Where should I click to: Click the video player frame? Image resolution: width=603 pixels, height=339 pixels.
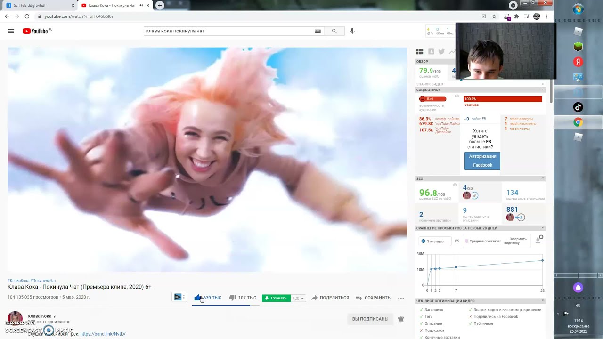coord(207,160)
